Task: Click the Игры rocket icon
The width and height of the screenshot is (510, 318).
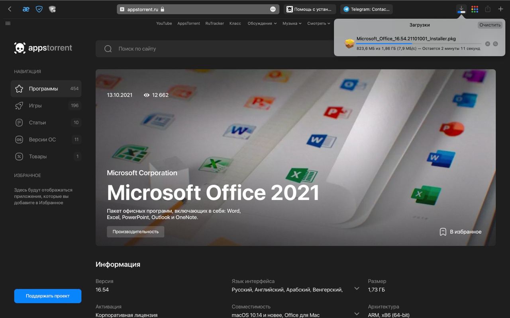Action: (19, 106)
